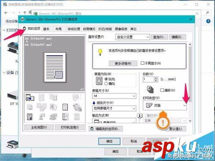Click the 份数 copies input field
This screenshot has height=161, width=215.
tap(148, 79)
